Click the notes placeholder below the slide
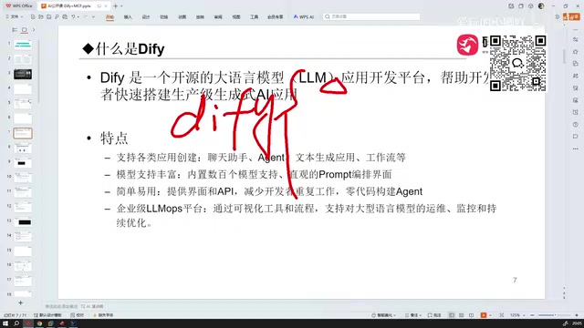 61,306
